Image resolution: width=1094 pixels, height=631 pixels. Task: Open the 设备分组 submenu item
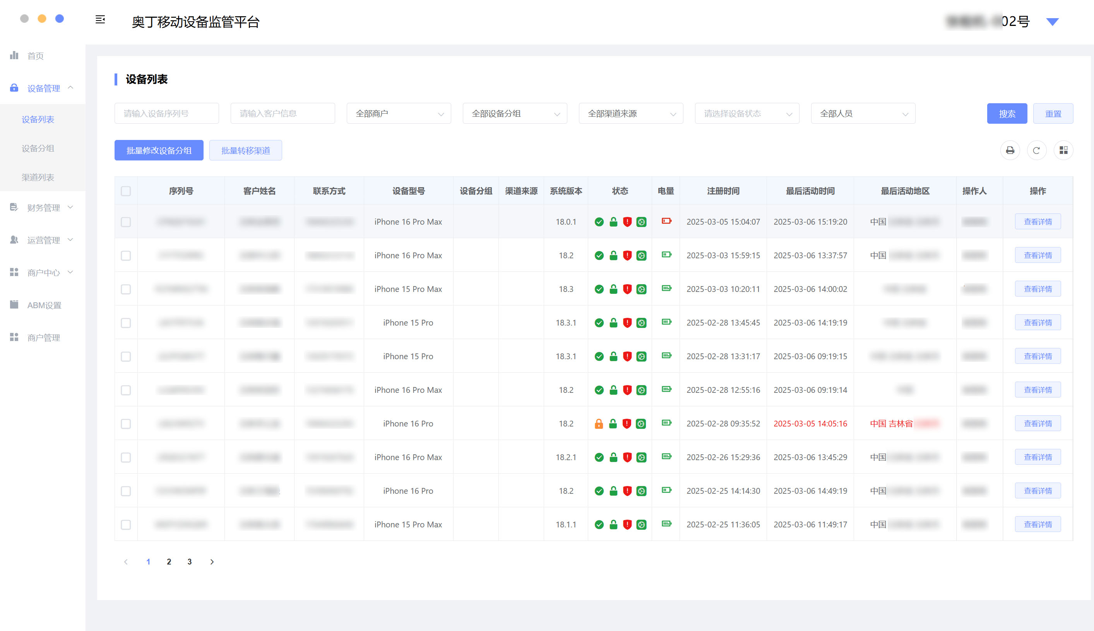[38, 148]
